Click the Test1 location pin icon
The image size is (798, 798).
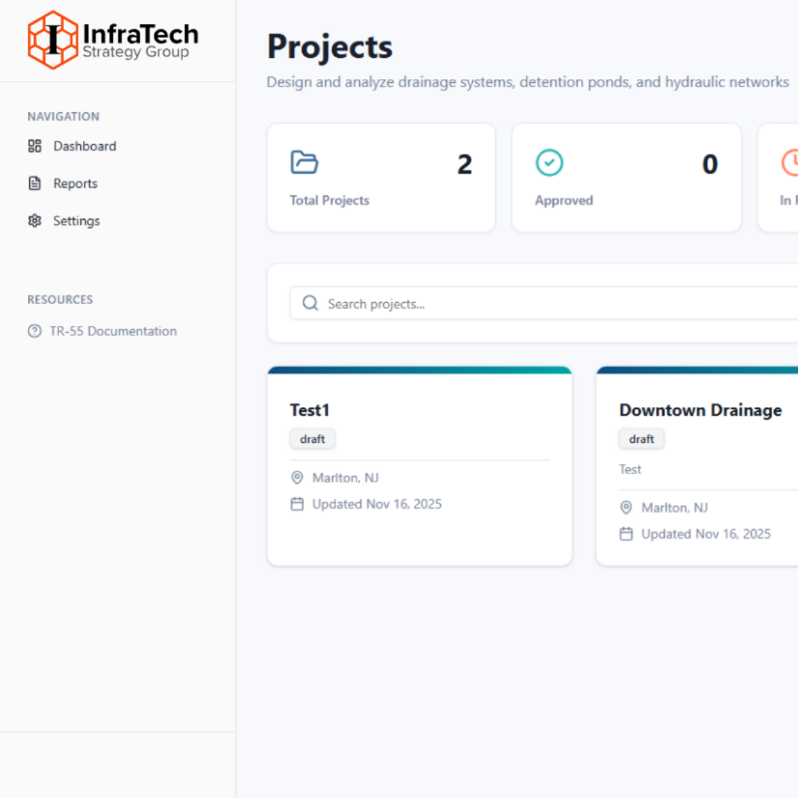tap(297, 478)
